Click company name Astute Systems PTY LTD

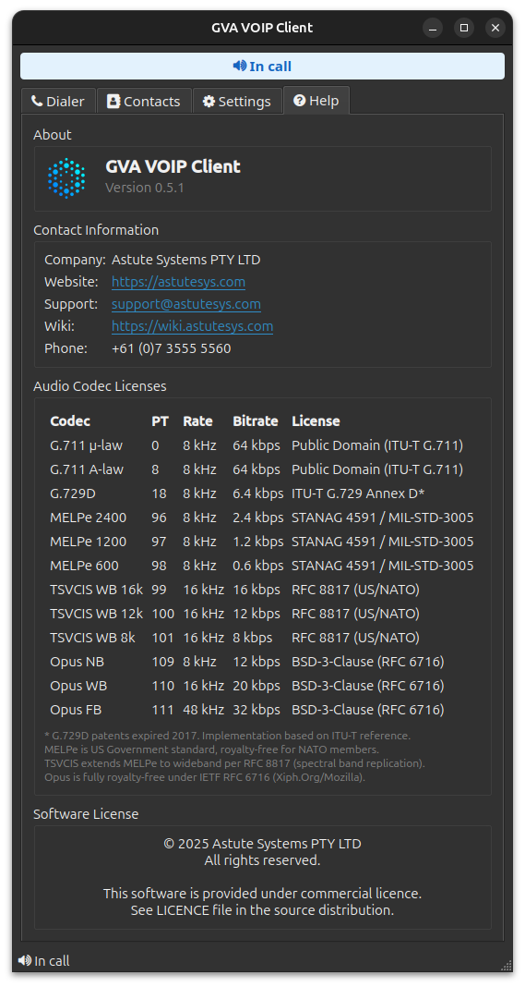coord(186,260)
